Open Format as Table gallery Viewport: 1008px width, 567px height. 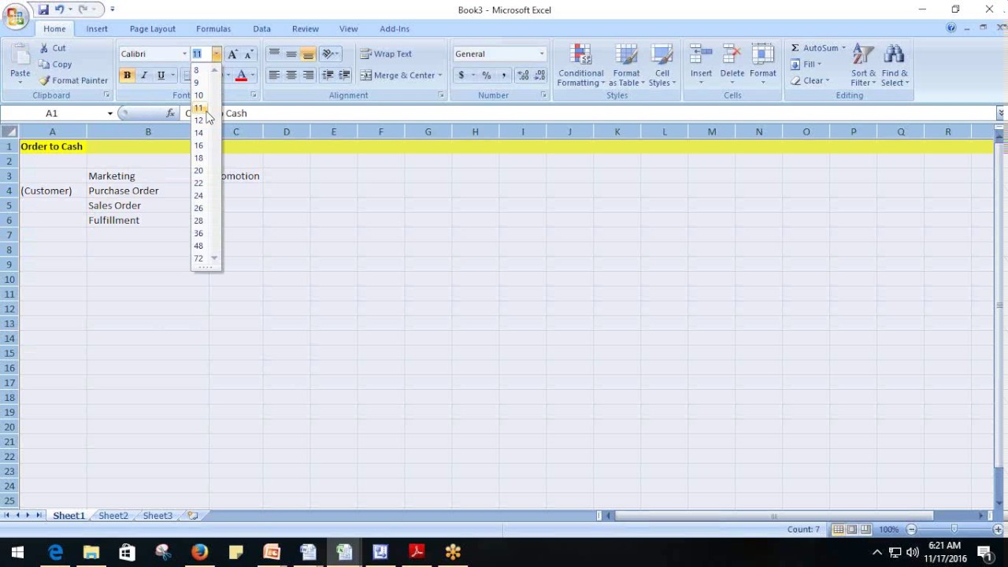pos(627,65)
